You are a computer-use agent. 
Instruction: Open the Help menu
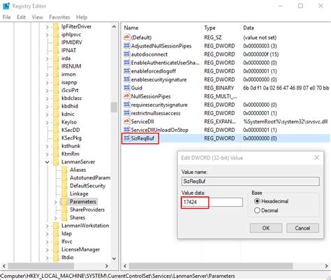82,17
